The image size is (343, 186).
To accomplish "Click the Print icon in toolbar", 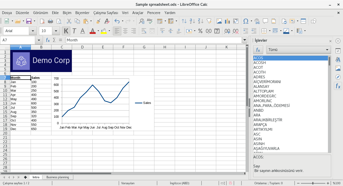I will pos(50,21).
